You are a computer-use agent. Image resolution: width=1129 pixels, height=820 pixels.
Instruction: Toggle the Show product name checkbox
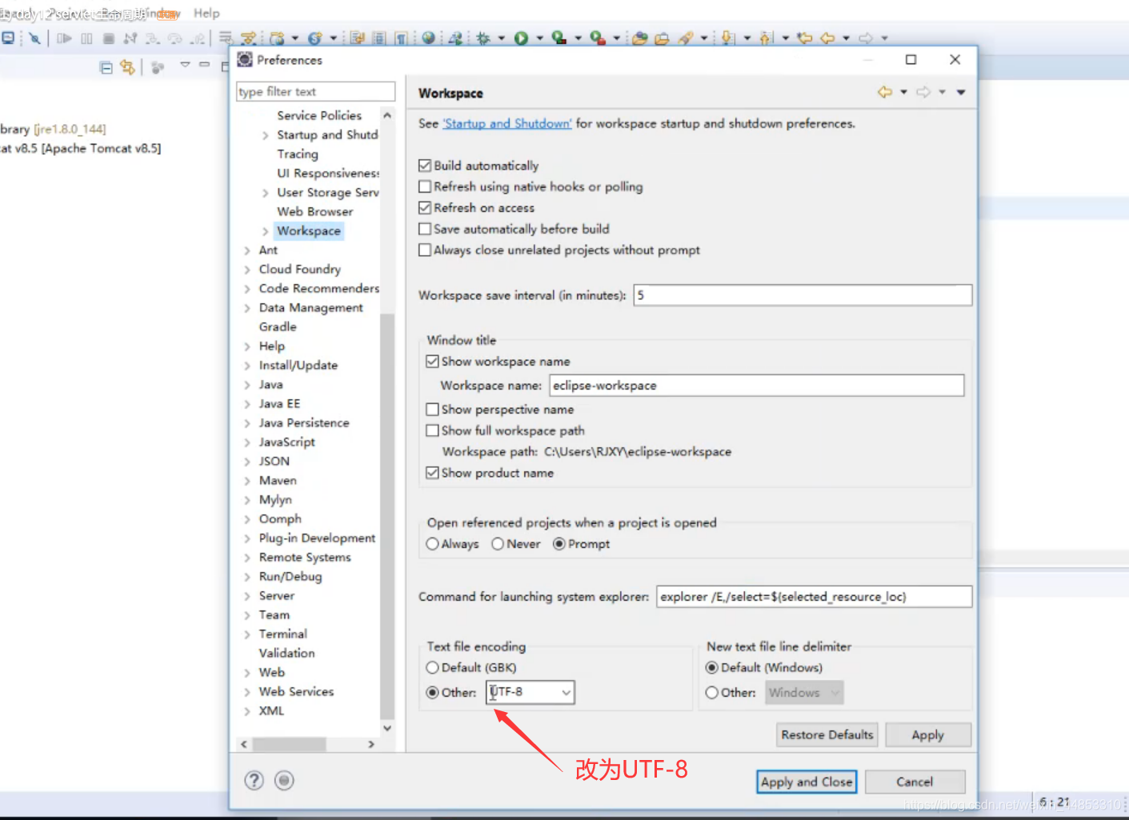click(x=433, y=473)
